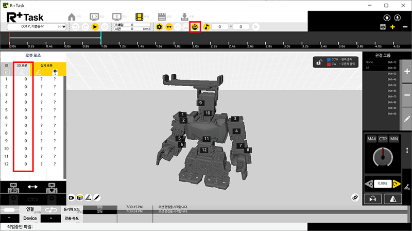This screenshot has width=412, height=231.
Task: Click the MAX button above the dial
Action: [371, 139]
